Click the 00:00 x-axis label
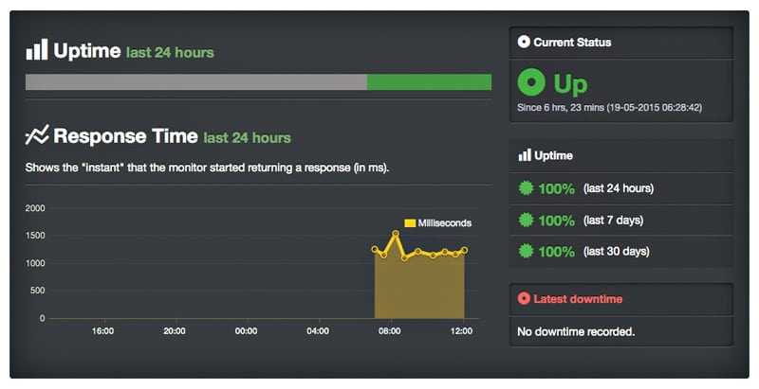 246,331
